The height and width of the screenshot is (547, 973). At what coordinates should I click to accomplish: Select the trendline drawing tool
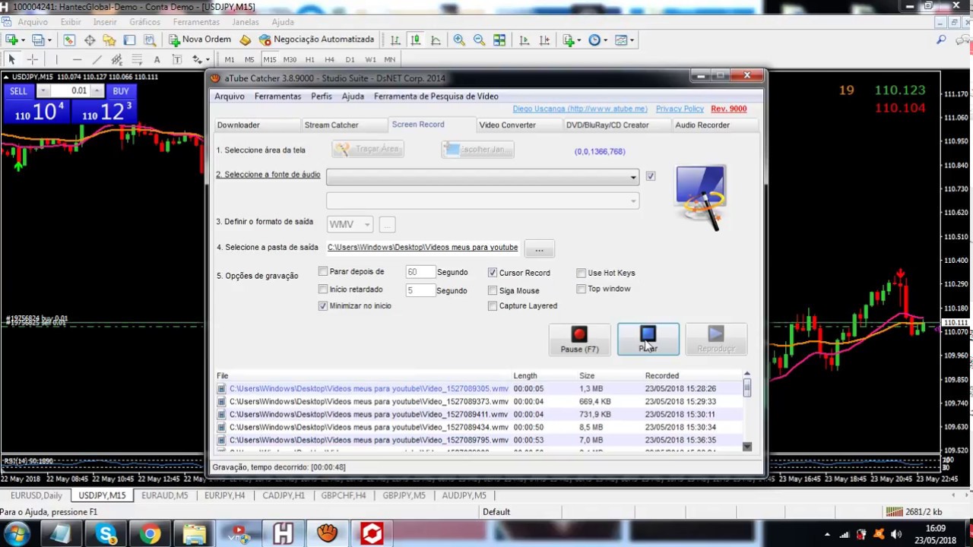97,59
